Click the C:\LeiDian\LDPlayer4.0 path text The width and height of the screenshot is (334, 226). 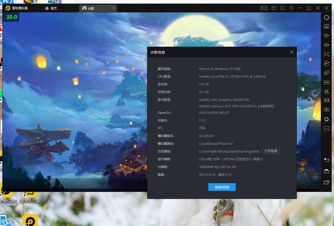click(216, 144)
